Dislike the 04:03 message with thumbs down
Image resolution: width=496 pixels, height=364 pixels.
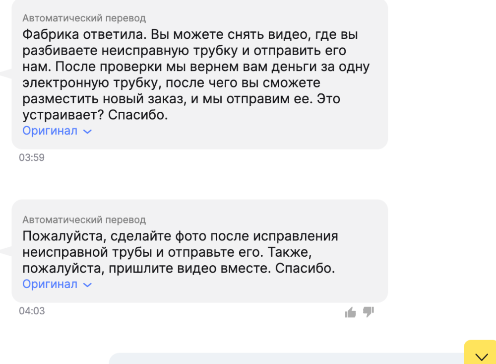(368, 312)
